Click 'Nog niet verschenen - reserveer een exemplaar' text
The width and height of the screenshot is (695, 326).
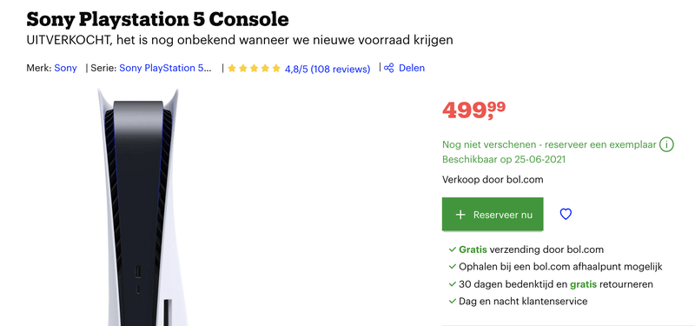pyautogui.click(x=549, y=145)
